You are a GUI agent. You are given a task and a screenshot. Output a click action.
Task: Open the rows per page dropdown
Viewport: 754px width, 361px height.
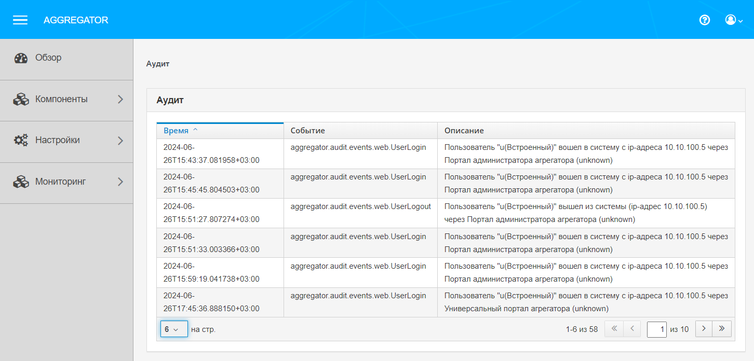tap(174, 329)
